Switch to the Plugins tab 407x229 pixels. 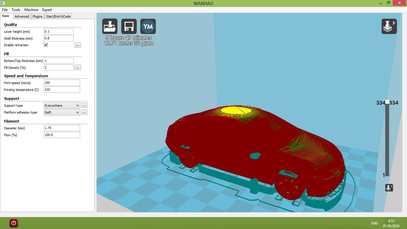pos(38,16)
